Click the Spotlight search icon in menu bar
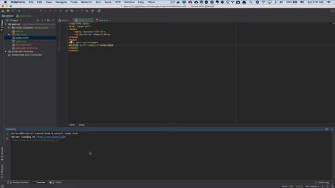This screenshot has width=335, height=188. coord(251,2)
